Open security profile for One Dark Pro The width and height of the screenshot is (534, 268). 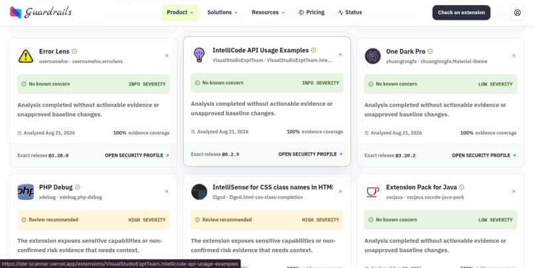[484, 156]
